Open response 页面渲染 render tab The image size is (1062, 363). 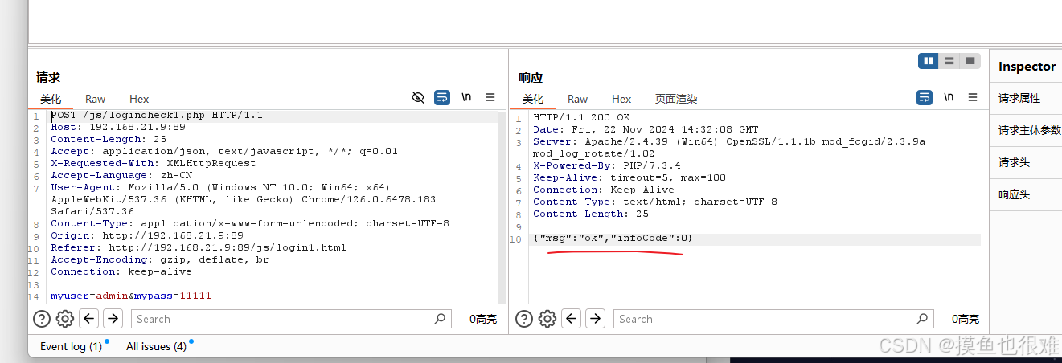coord(676,99)
